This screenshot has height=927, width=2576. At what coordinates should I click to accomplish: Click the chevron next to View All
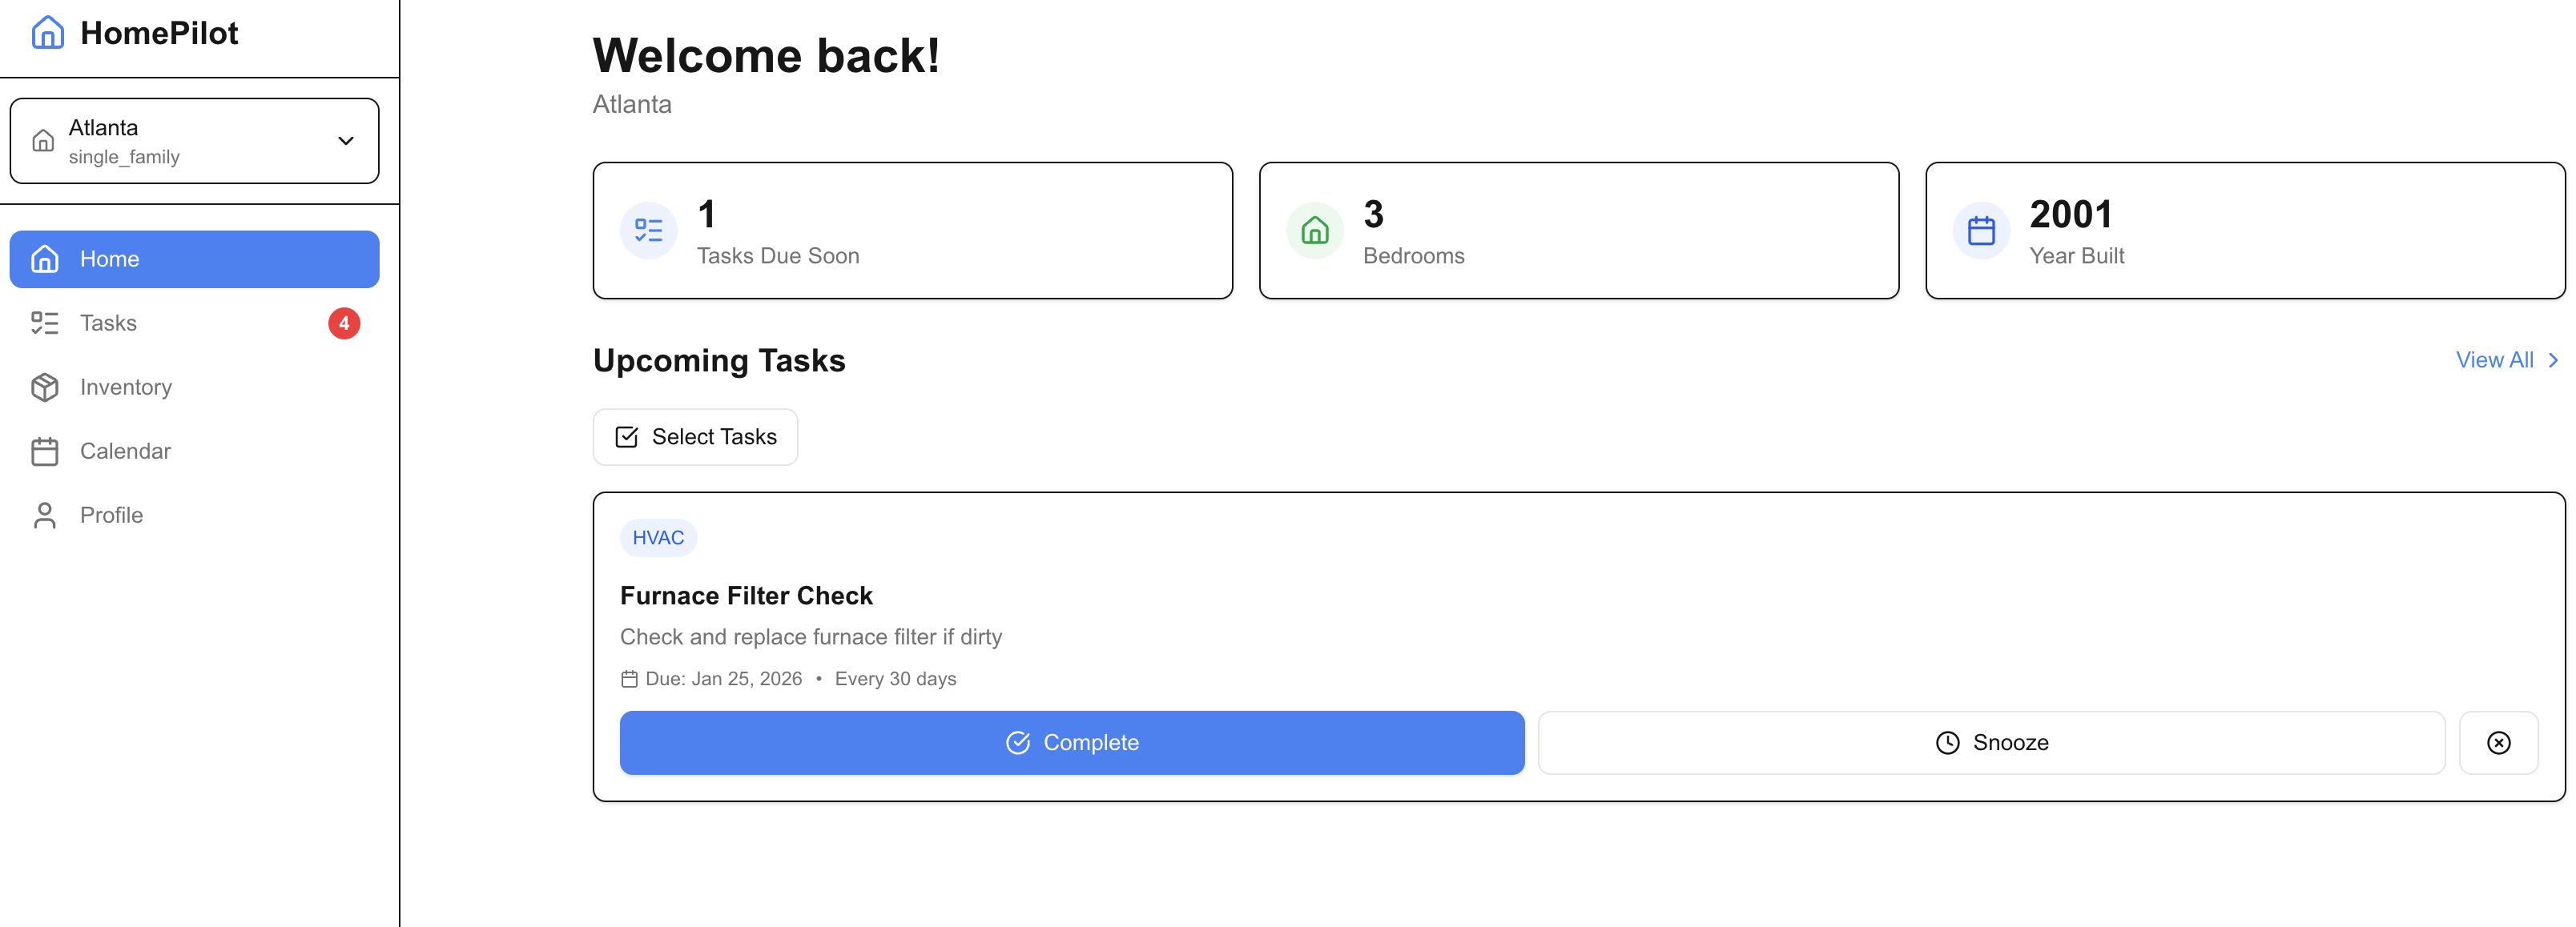[2553, 359]
